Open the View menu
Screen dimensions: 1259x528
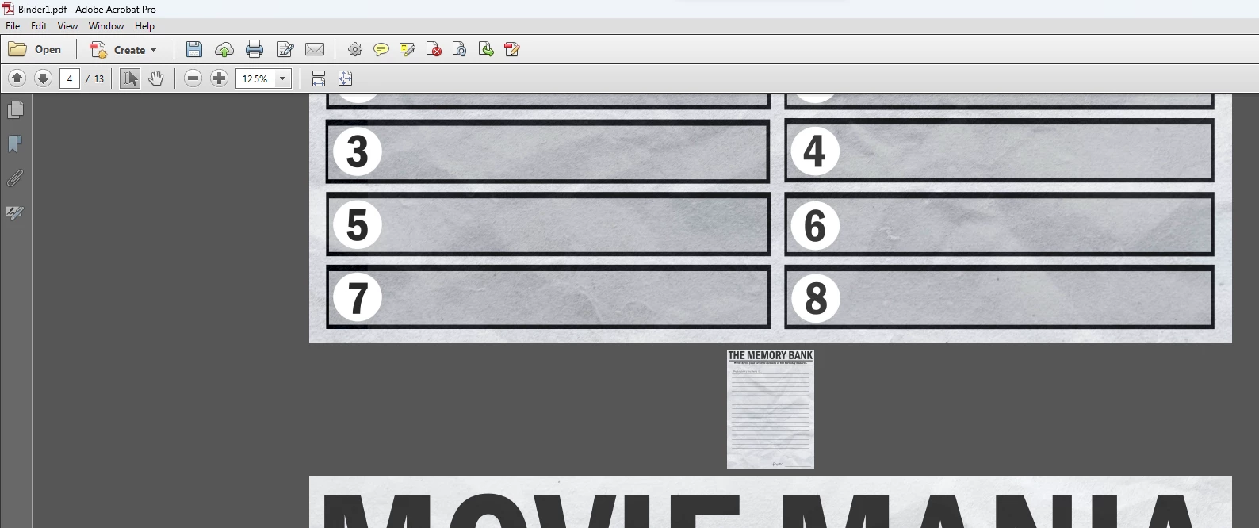point(67,26)
